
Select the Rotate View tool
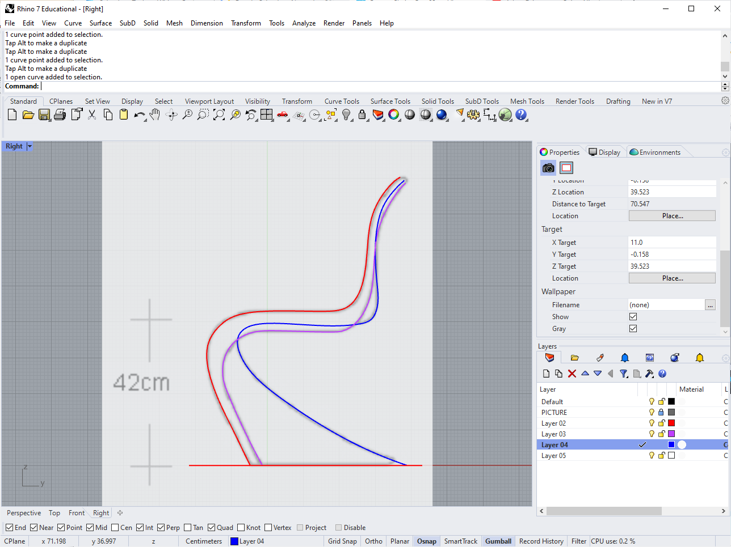coord(171,115)
